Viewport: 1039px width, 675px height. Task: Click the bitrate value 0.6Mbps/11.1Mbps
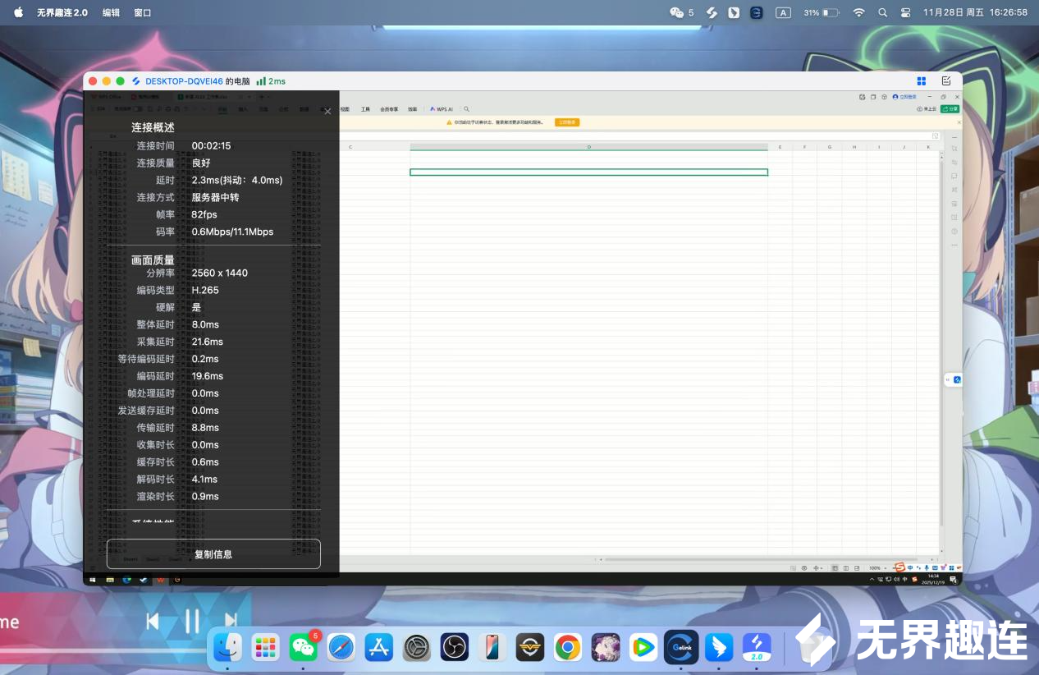[232, 232]
